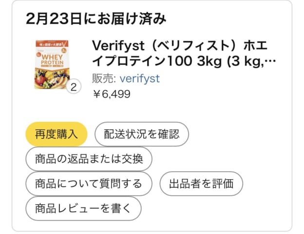Click the ¥6,499 price
Viewport: 304px width, 234px height.
pyautogui.click(x=111, y=94)
